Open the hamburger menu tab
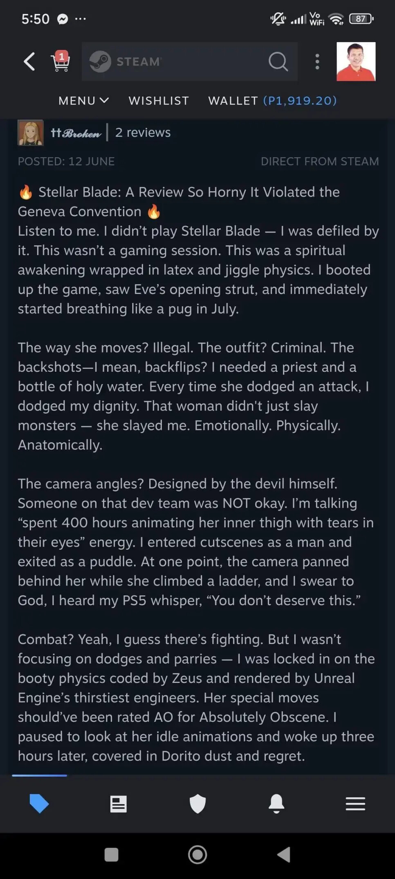The width and height of the screenshot is (395, 879). (355, 804)
